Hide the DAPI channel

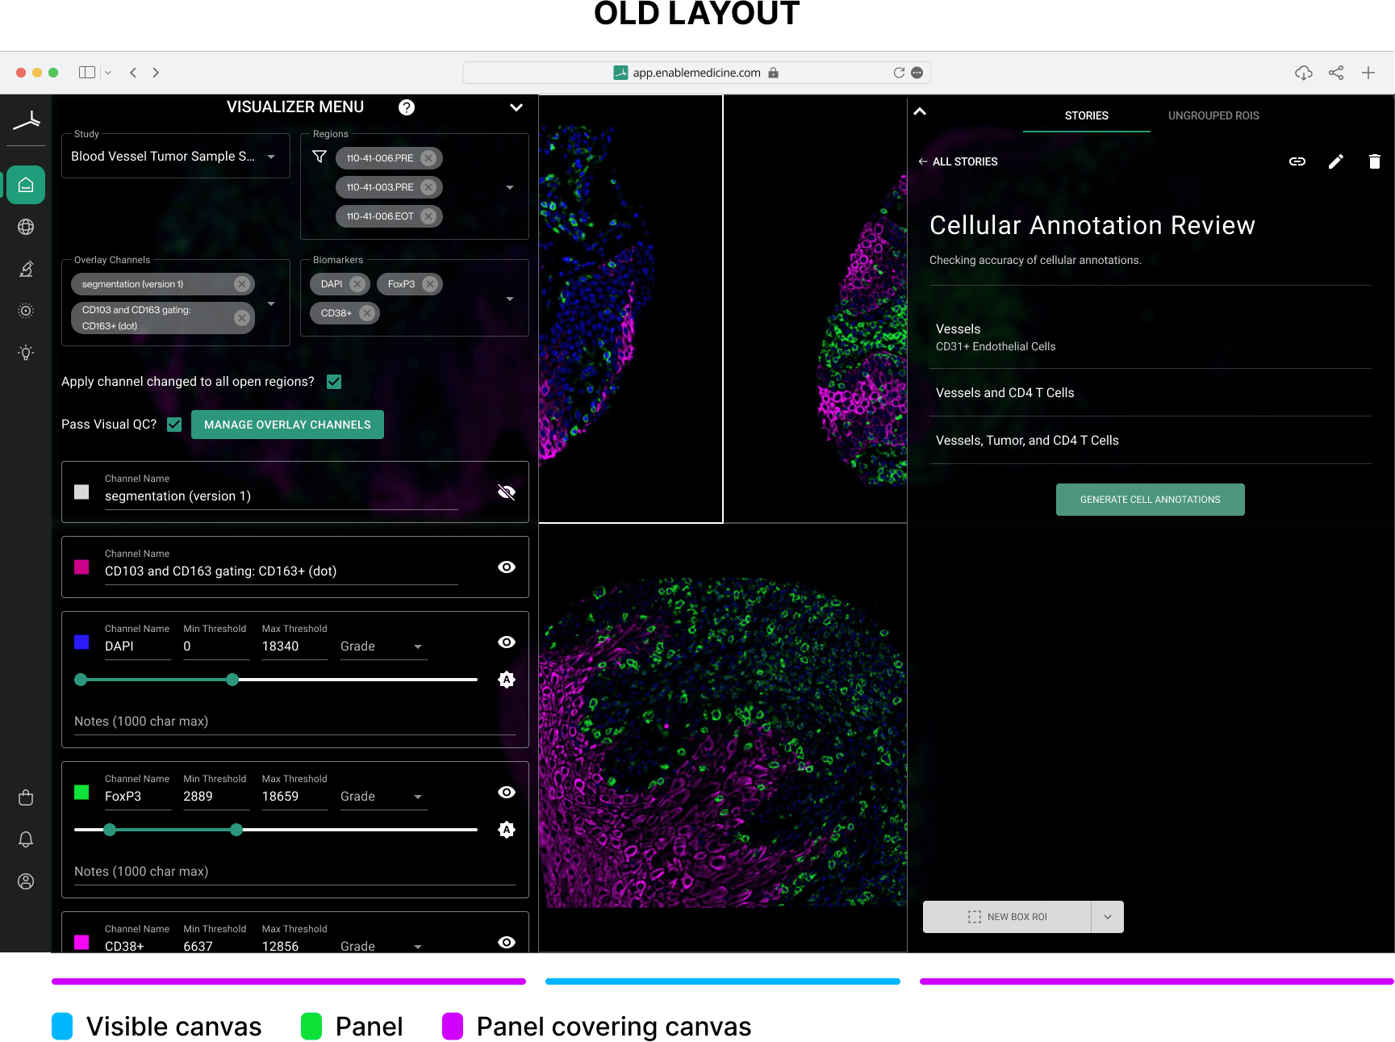[x=507, y=642]
